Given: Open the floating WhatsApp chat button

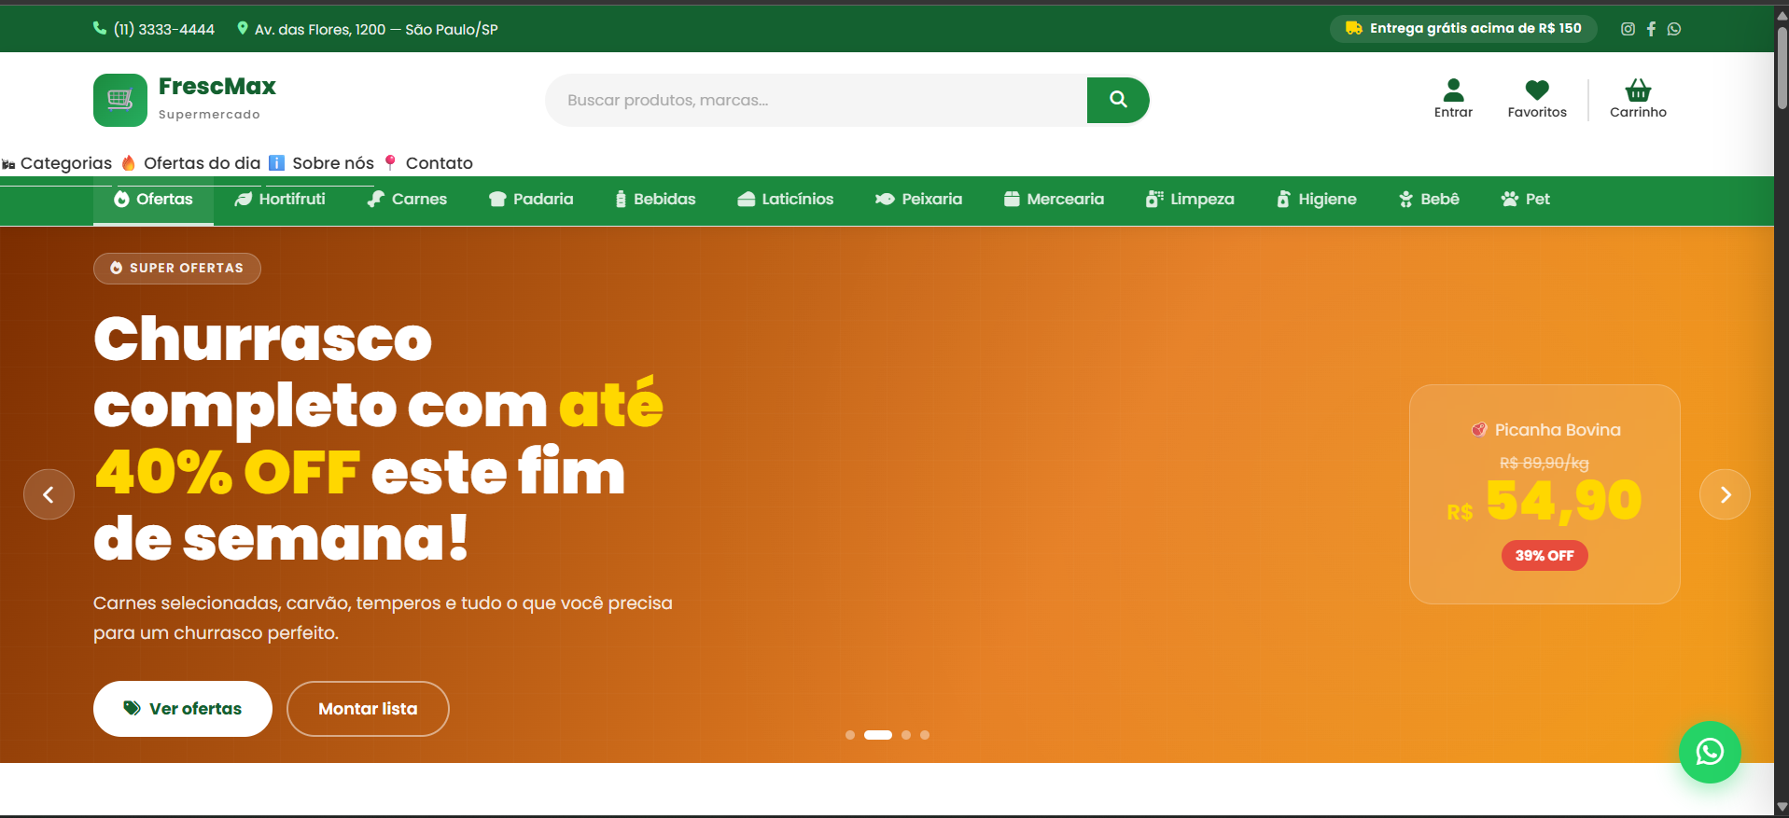Looking at the screenshot, I should click(1710, 752).
